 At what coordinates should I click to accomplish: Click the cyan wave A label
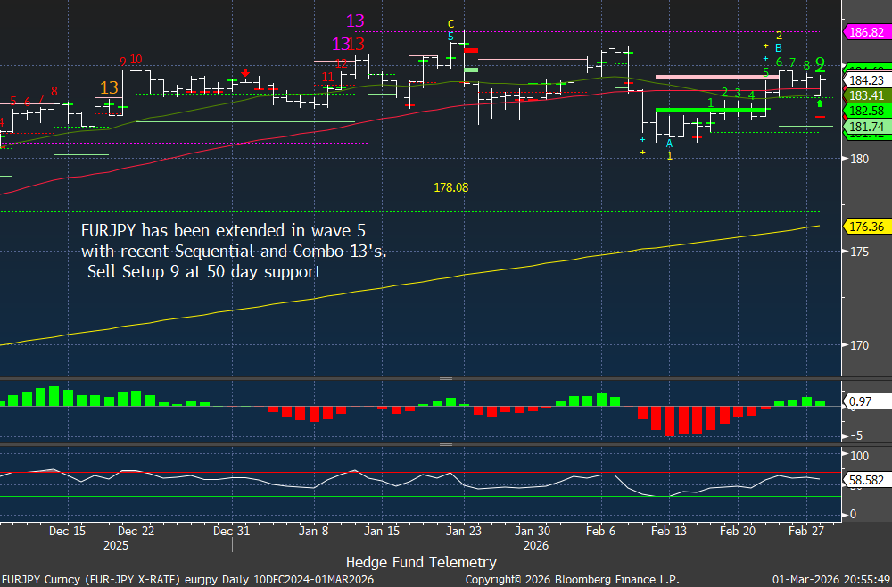(669, 143)
